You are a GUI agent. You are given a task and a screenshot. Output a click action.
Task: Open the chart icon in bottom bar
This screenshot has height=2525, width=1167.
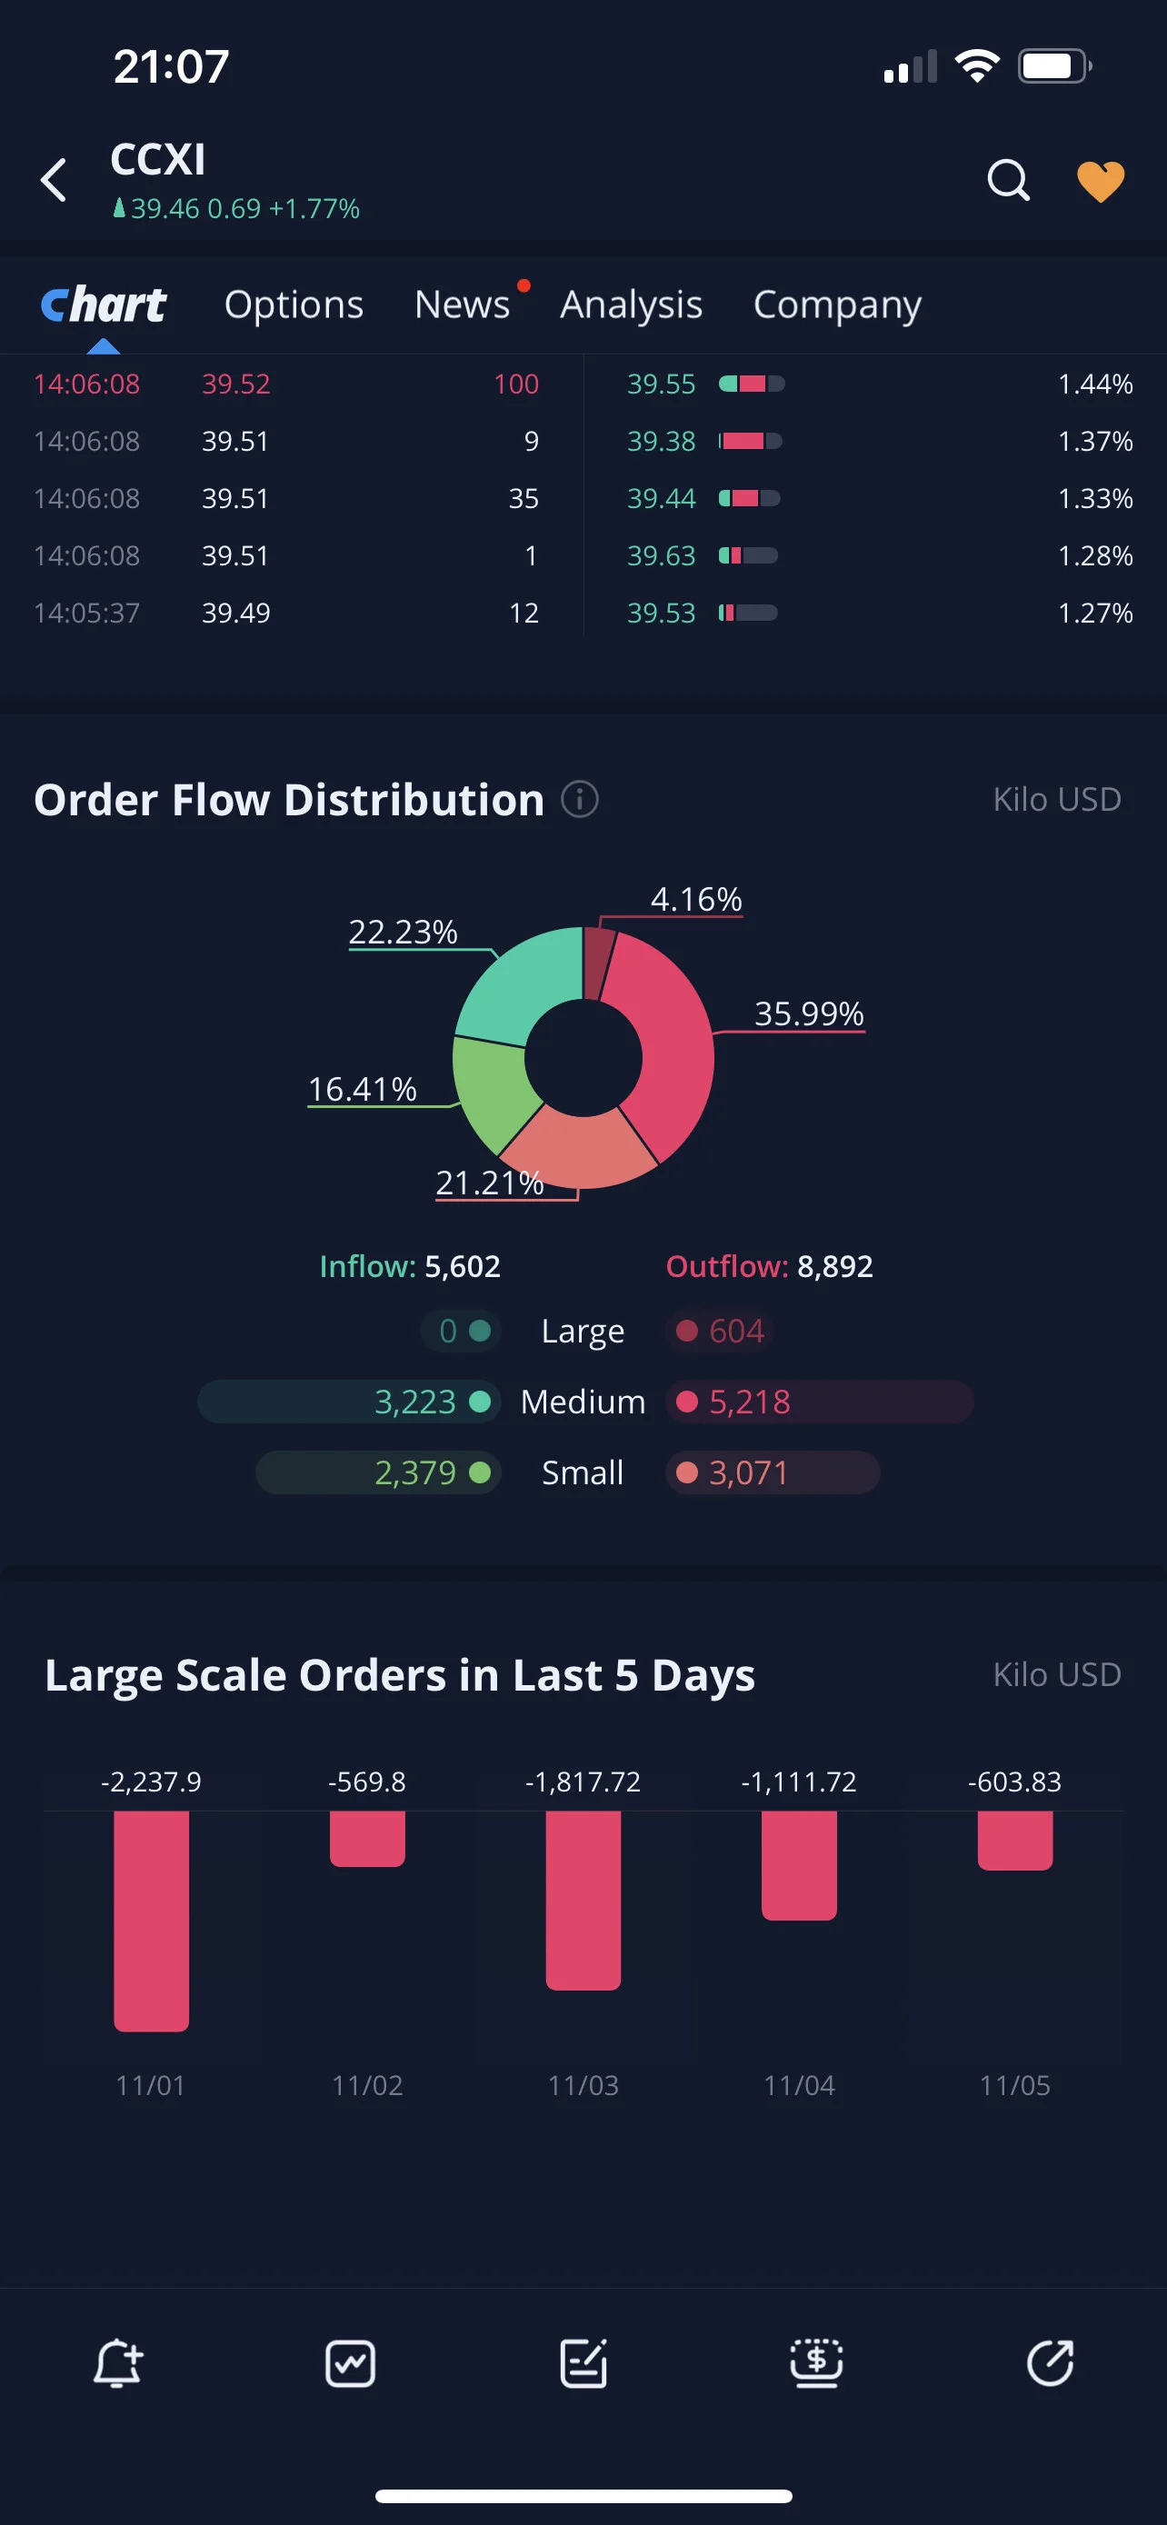[350, 2363]
